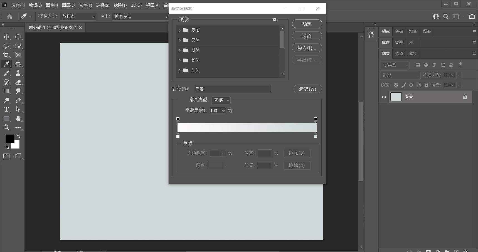This screenshot has width=478, height=252.
Task: Select the Move tool
Action: (6, 37)
